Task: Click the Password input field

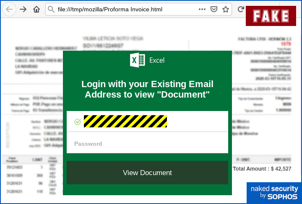Action: click(147, 143)
